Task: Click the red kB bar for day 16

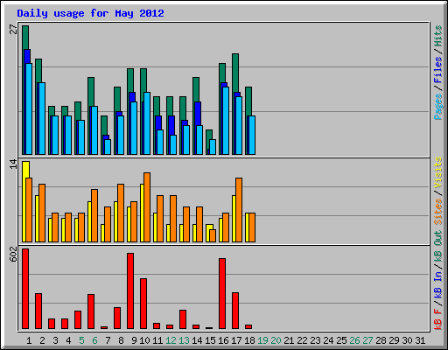Action: [222, 294]
